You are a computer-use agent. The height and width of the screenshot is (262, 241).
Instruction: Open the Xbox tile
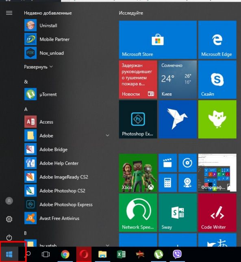(x=138, y=173)
